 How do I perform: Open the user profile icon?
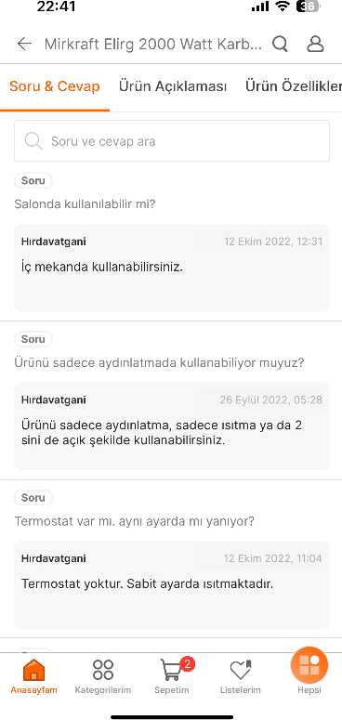tap(315, 44)
